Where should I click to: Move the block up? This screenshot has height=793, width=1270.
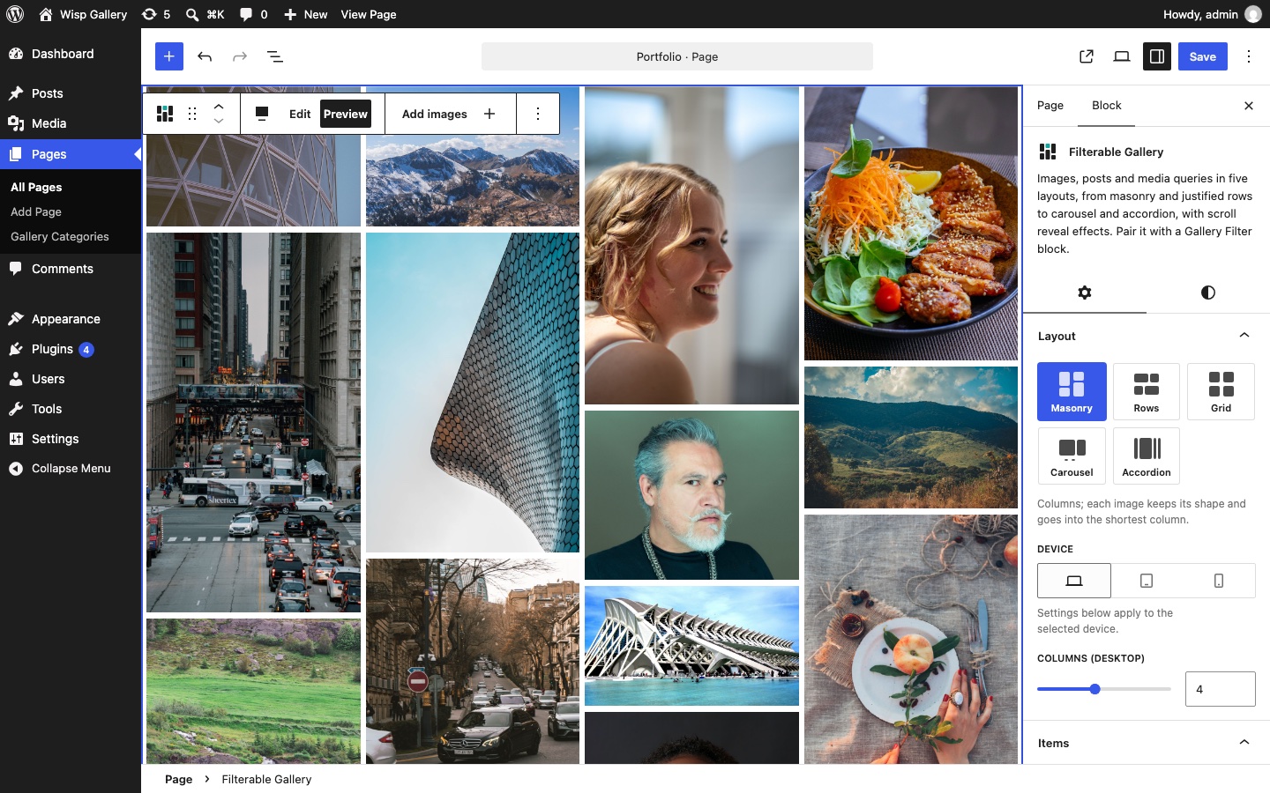[219, 106]
